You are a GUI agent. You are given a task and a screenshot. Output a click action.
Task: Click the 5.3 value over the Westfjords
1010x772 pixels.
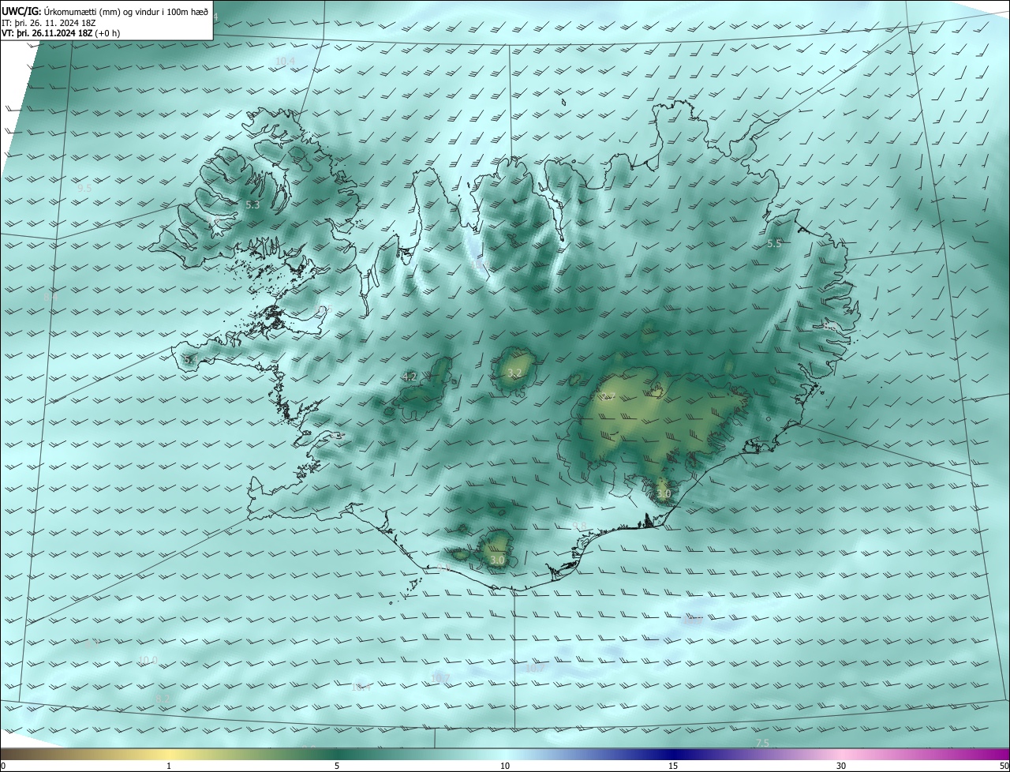tap(252, 205)
